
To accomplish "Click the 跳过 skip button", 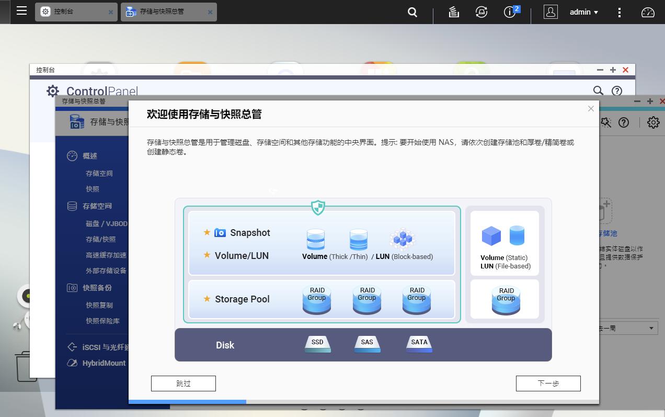I will click(x=183, y=383).
